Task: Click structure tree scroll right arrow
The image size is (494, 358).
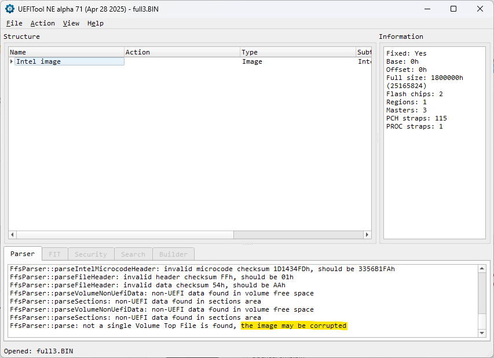Action: 367,235
